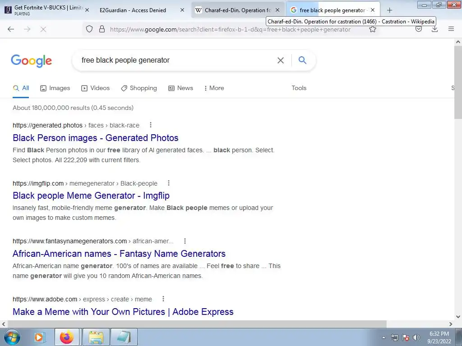Switch to News results

(180, 88)
